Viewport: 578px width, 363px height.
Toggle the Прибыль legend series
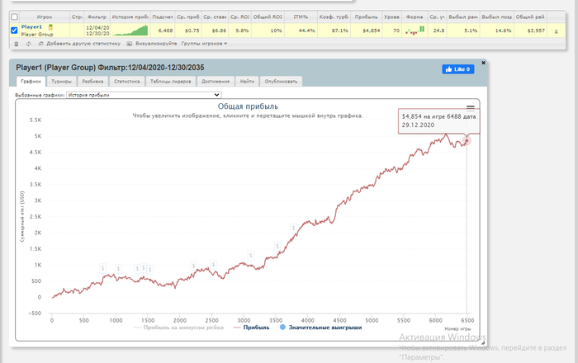pyautogui.click(x=252, y=328)
